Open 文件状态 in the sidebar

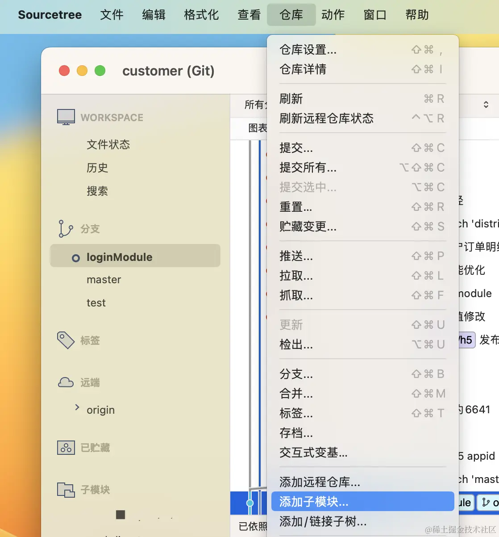pos(108,144)
